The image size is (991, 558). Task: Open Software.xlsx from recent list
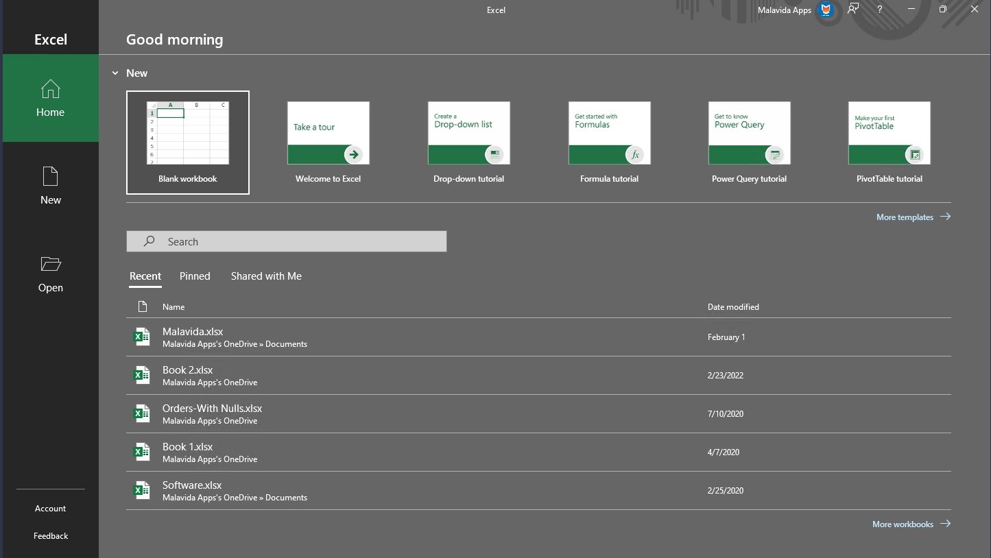tap(538, 491)
